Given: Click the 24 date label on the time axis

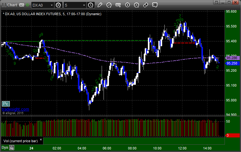Looking at the screenshot, I should (31, 148).
